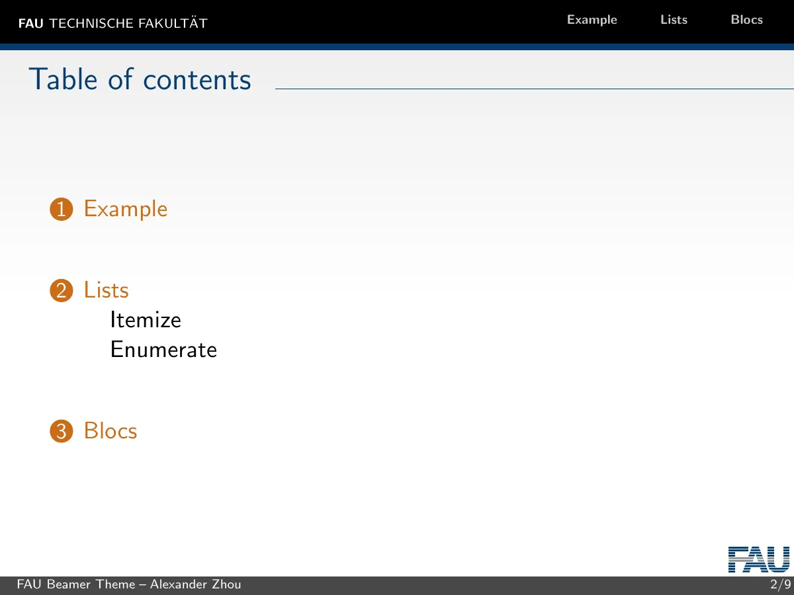Select the Lists entry in table of contents
This screenshot has width=794, height=595.
106,290
